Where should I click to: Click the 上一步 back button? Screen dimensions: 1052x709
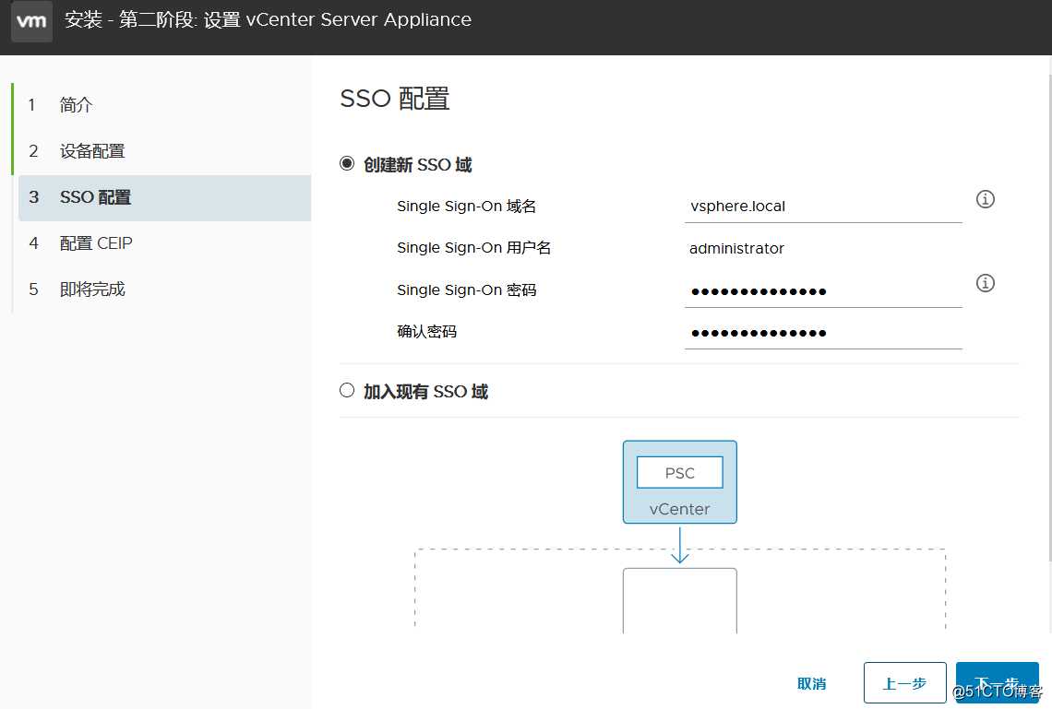(x=904, y=683)
